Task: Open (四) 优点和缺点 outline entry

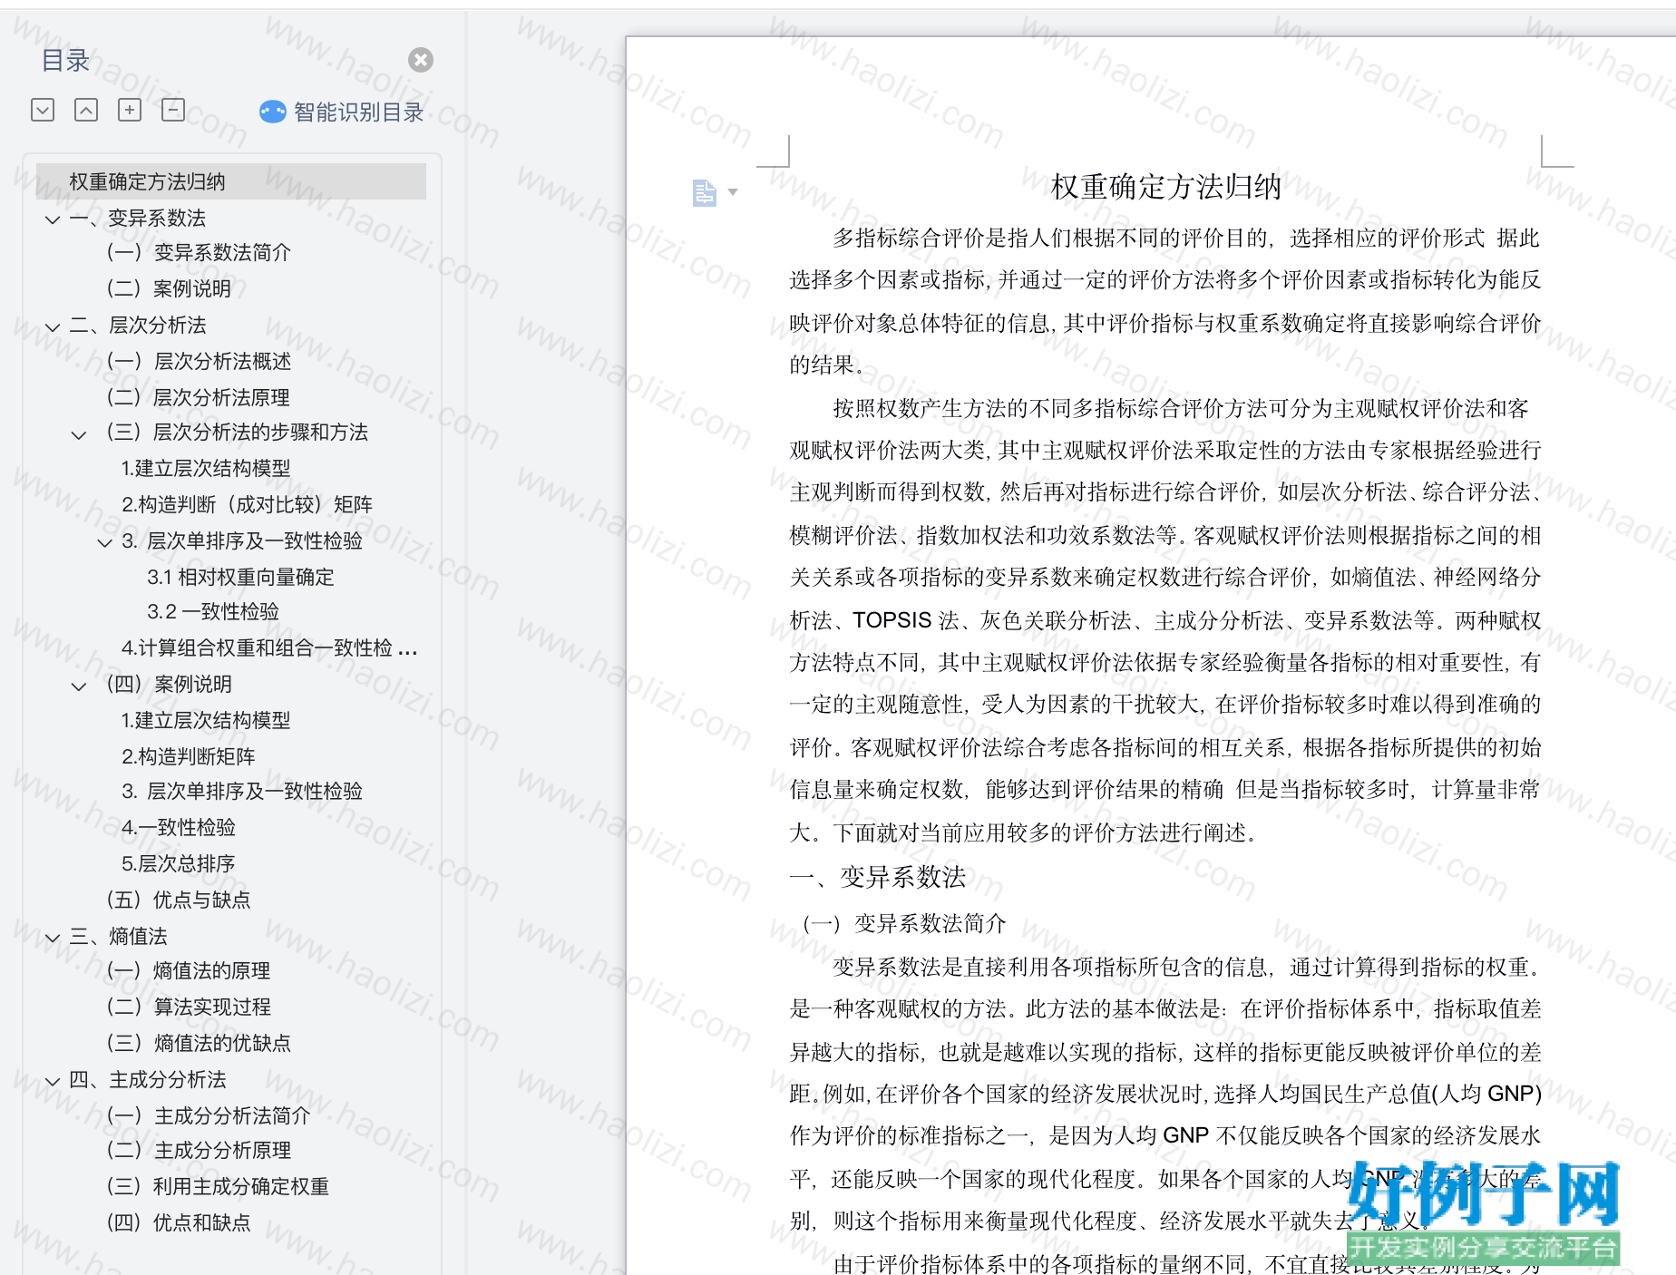Action: 178,1222
